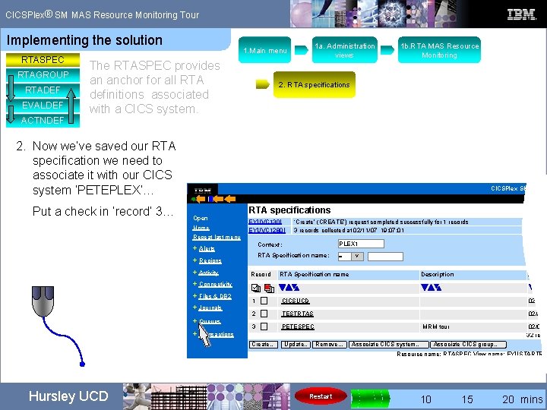Open the RTA Specification name operator dropdown
Image resolution: width=547 pixels, height=410 pixels.
point(357,257)
